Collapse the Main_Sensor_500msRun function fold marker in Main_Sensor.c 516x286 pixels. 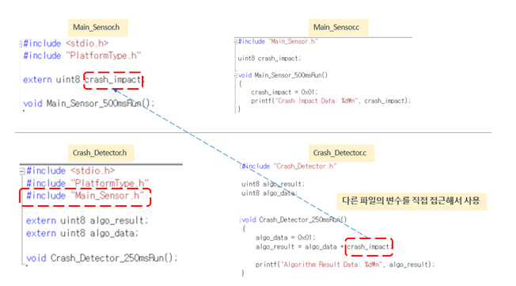[x=235, y=75]
